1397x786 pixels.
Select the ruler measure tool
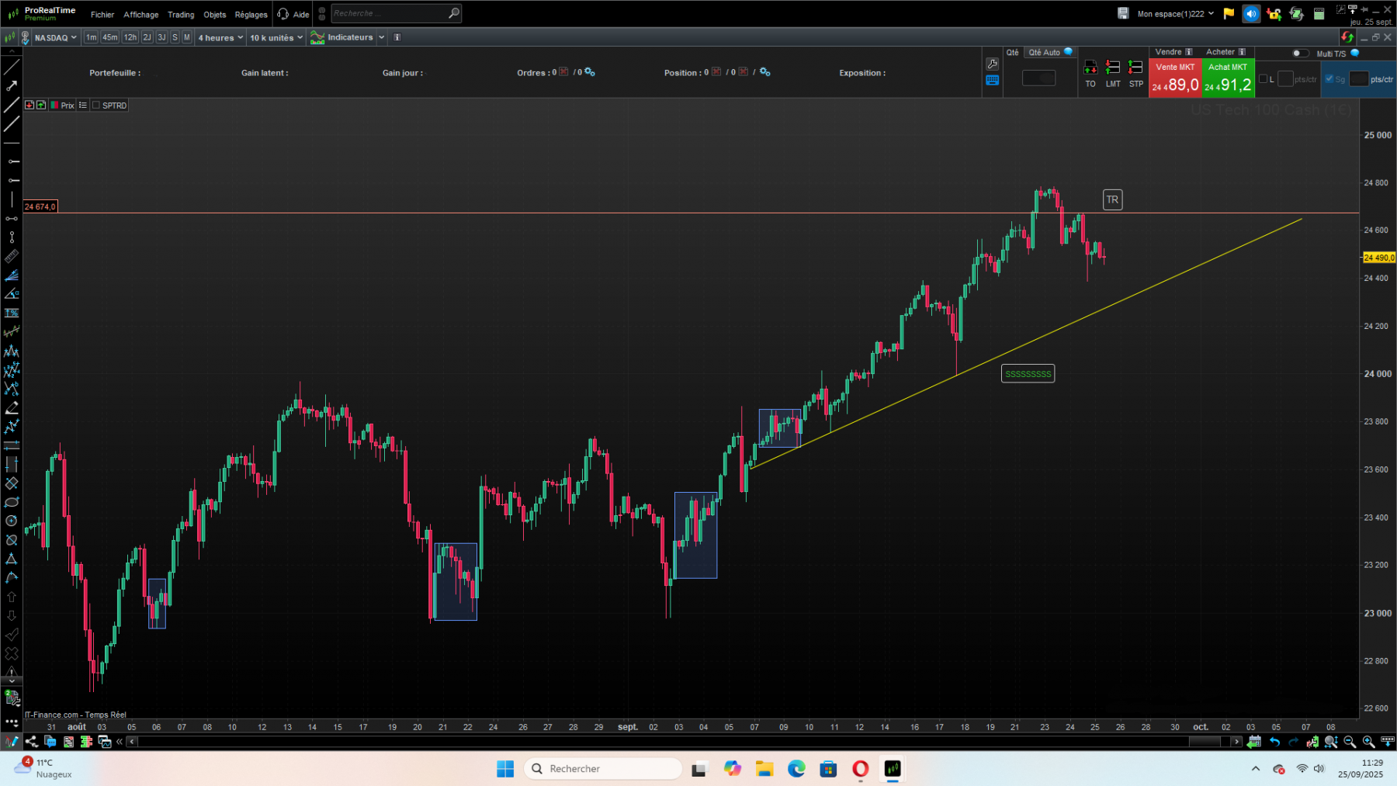pyautogui.click(x=12, y=257)
